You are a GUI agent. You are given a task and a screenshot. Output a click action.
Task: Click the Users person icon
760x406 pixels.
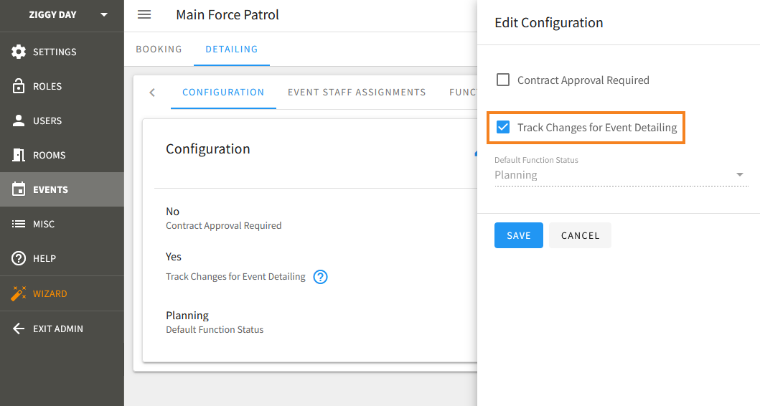(x=19, y=121)
